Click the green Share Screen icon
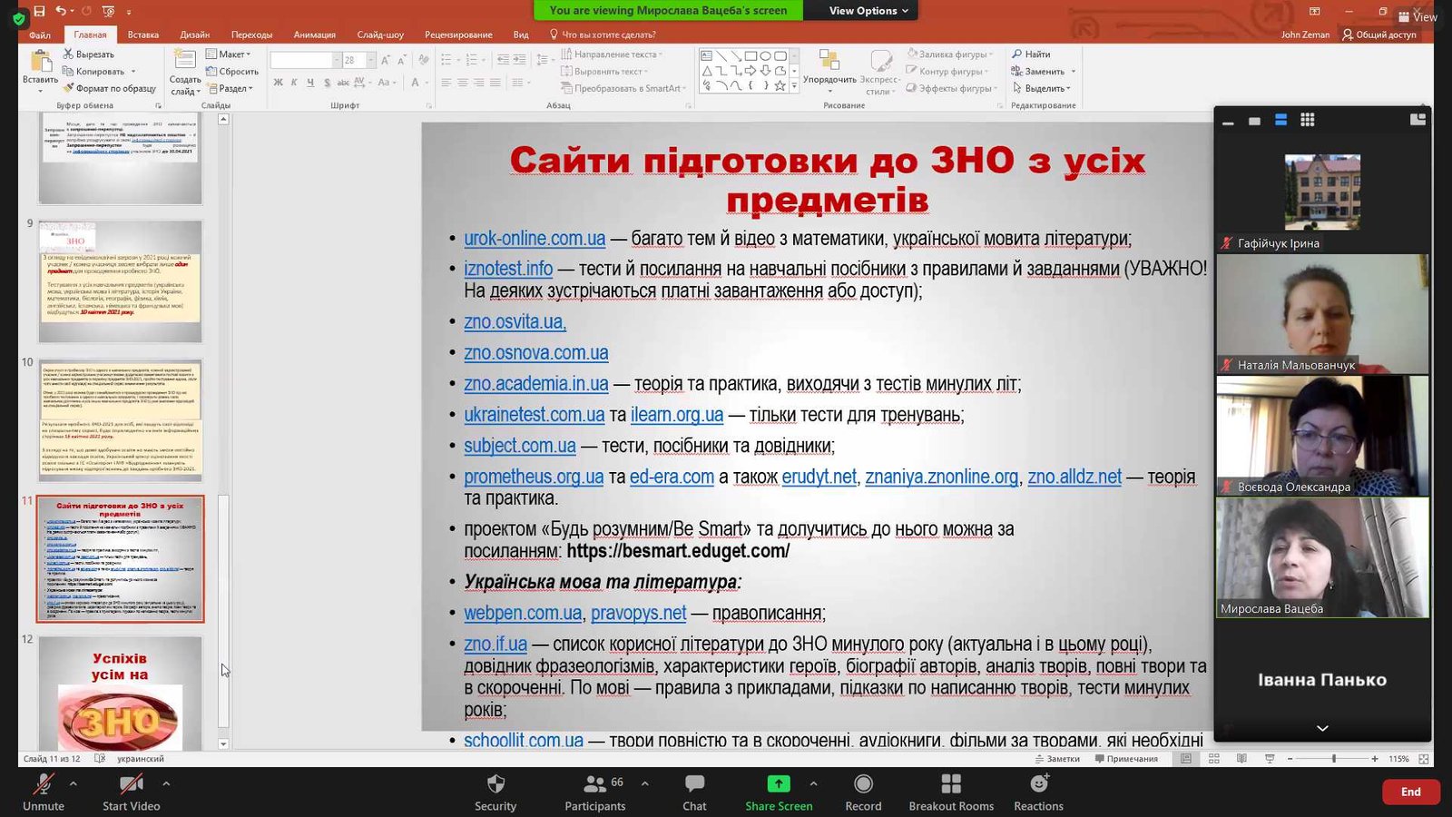The image size is (1452, 817). click(779, 784)
